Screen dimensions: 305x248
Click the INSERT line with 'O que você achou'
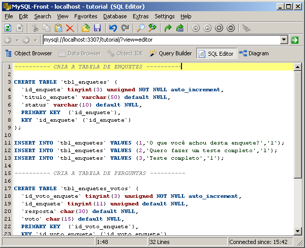coord(149,143)
